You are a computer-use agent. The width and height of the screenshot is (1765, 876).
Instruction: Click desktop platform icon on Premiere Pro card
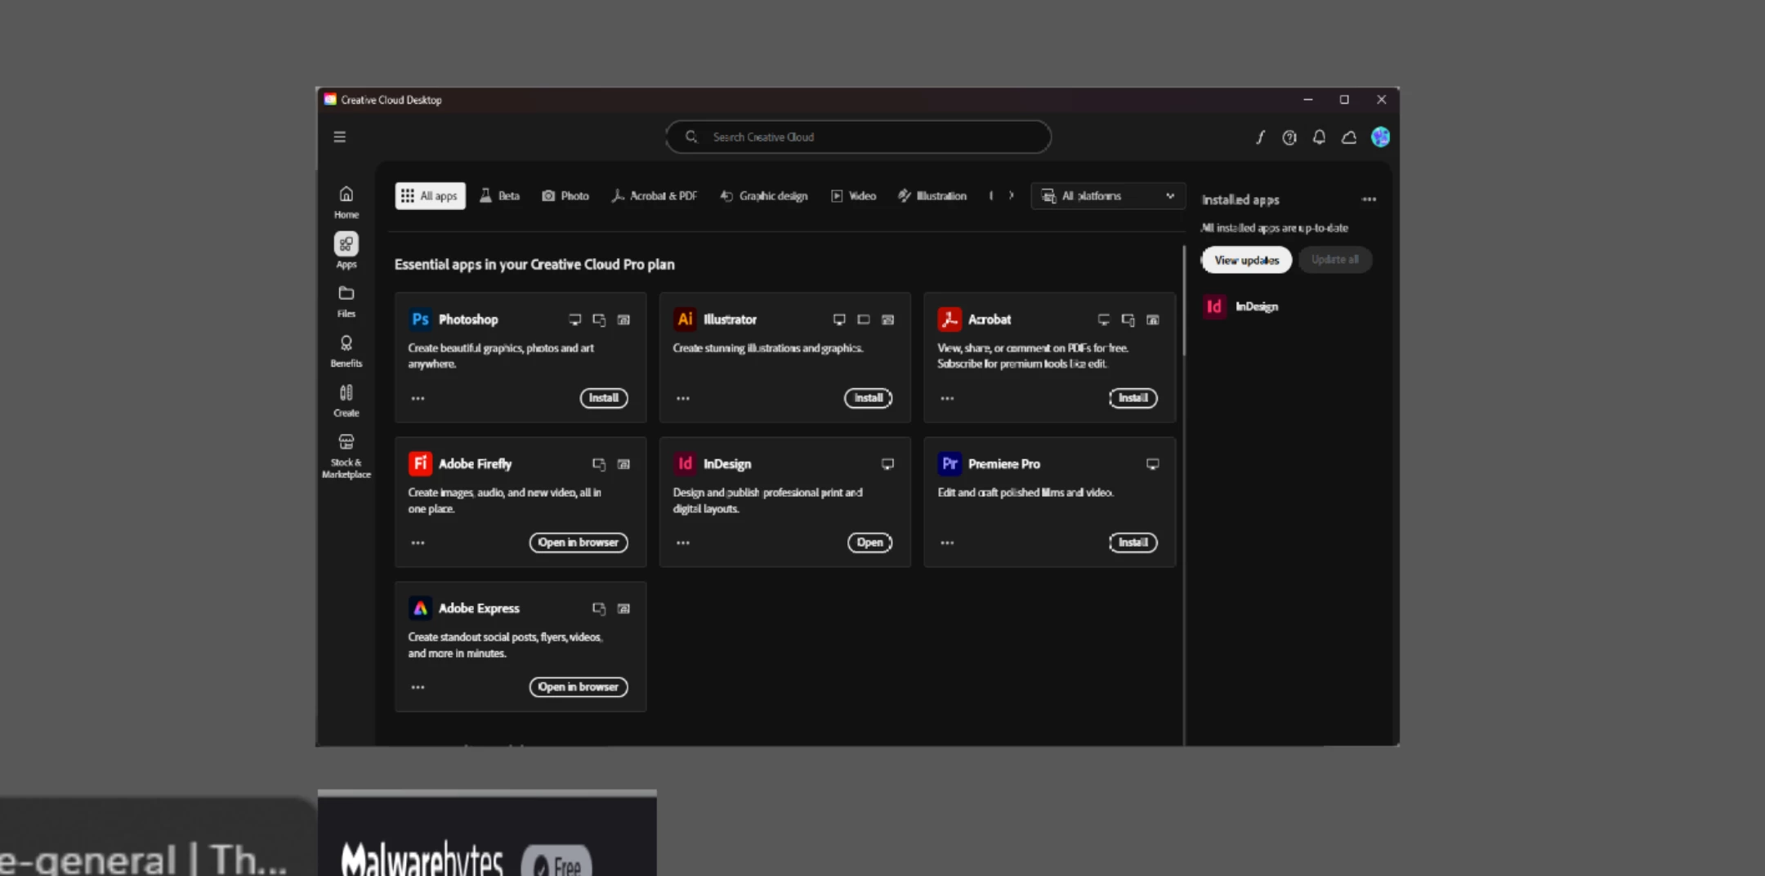click(x=1152, y=464)
